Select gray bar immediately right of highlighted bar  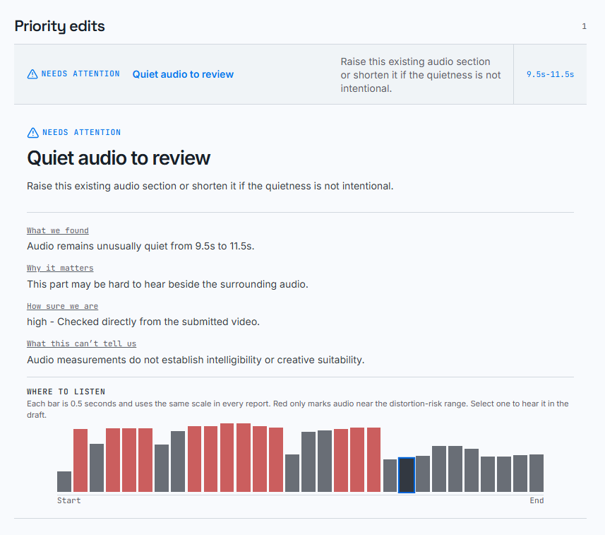point(423,474)
